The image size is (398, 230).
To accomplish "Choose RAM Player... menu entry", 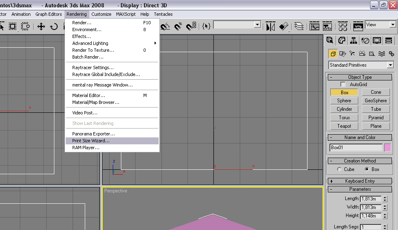I will coord(112,148).
